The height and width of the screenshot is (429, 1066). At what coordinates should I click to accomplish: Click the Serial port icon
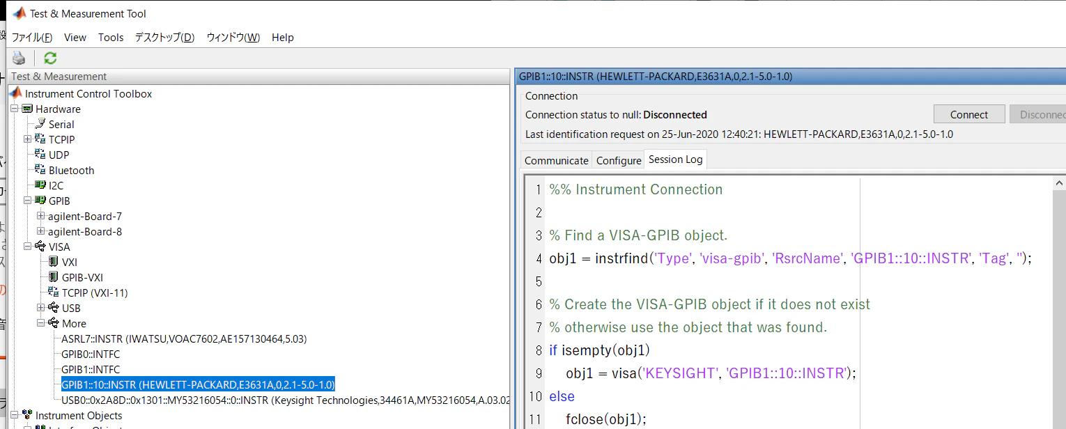[x=40, y=124]
